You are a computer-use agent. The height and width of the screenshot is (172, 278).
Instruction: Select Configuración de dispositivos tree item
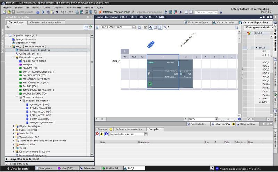34,50
